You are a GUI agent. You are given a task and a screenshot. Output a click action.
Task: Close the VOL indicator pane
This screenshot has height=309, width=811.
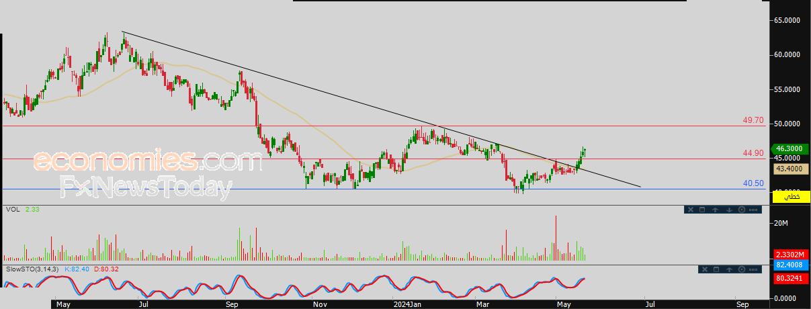point(691,210)
